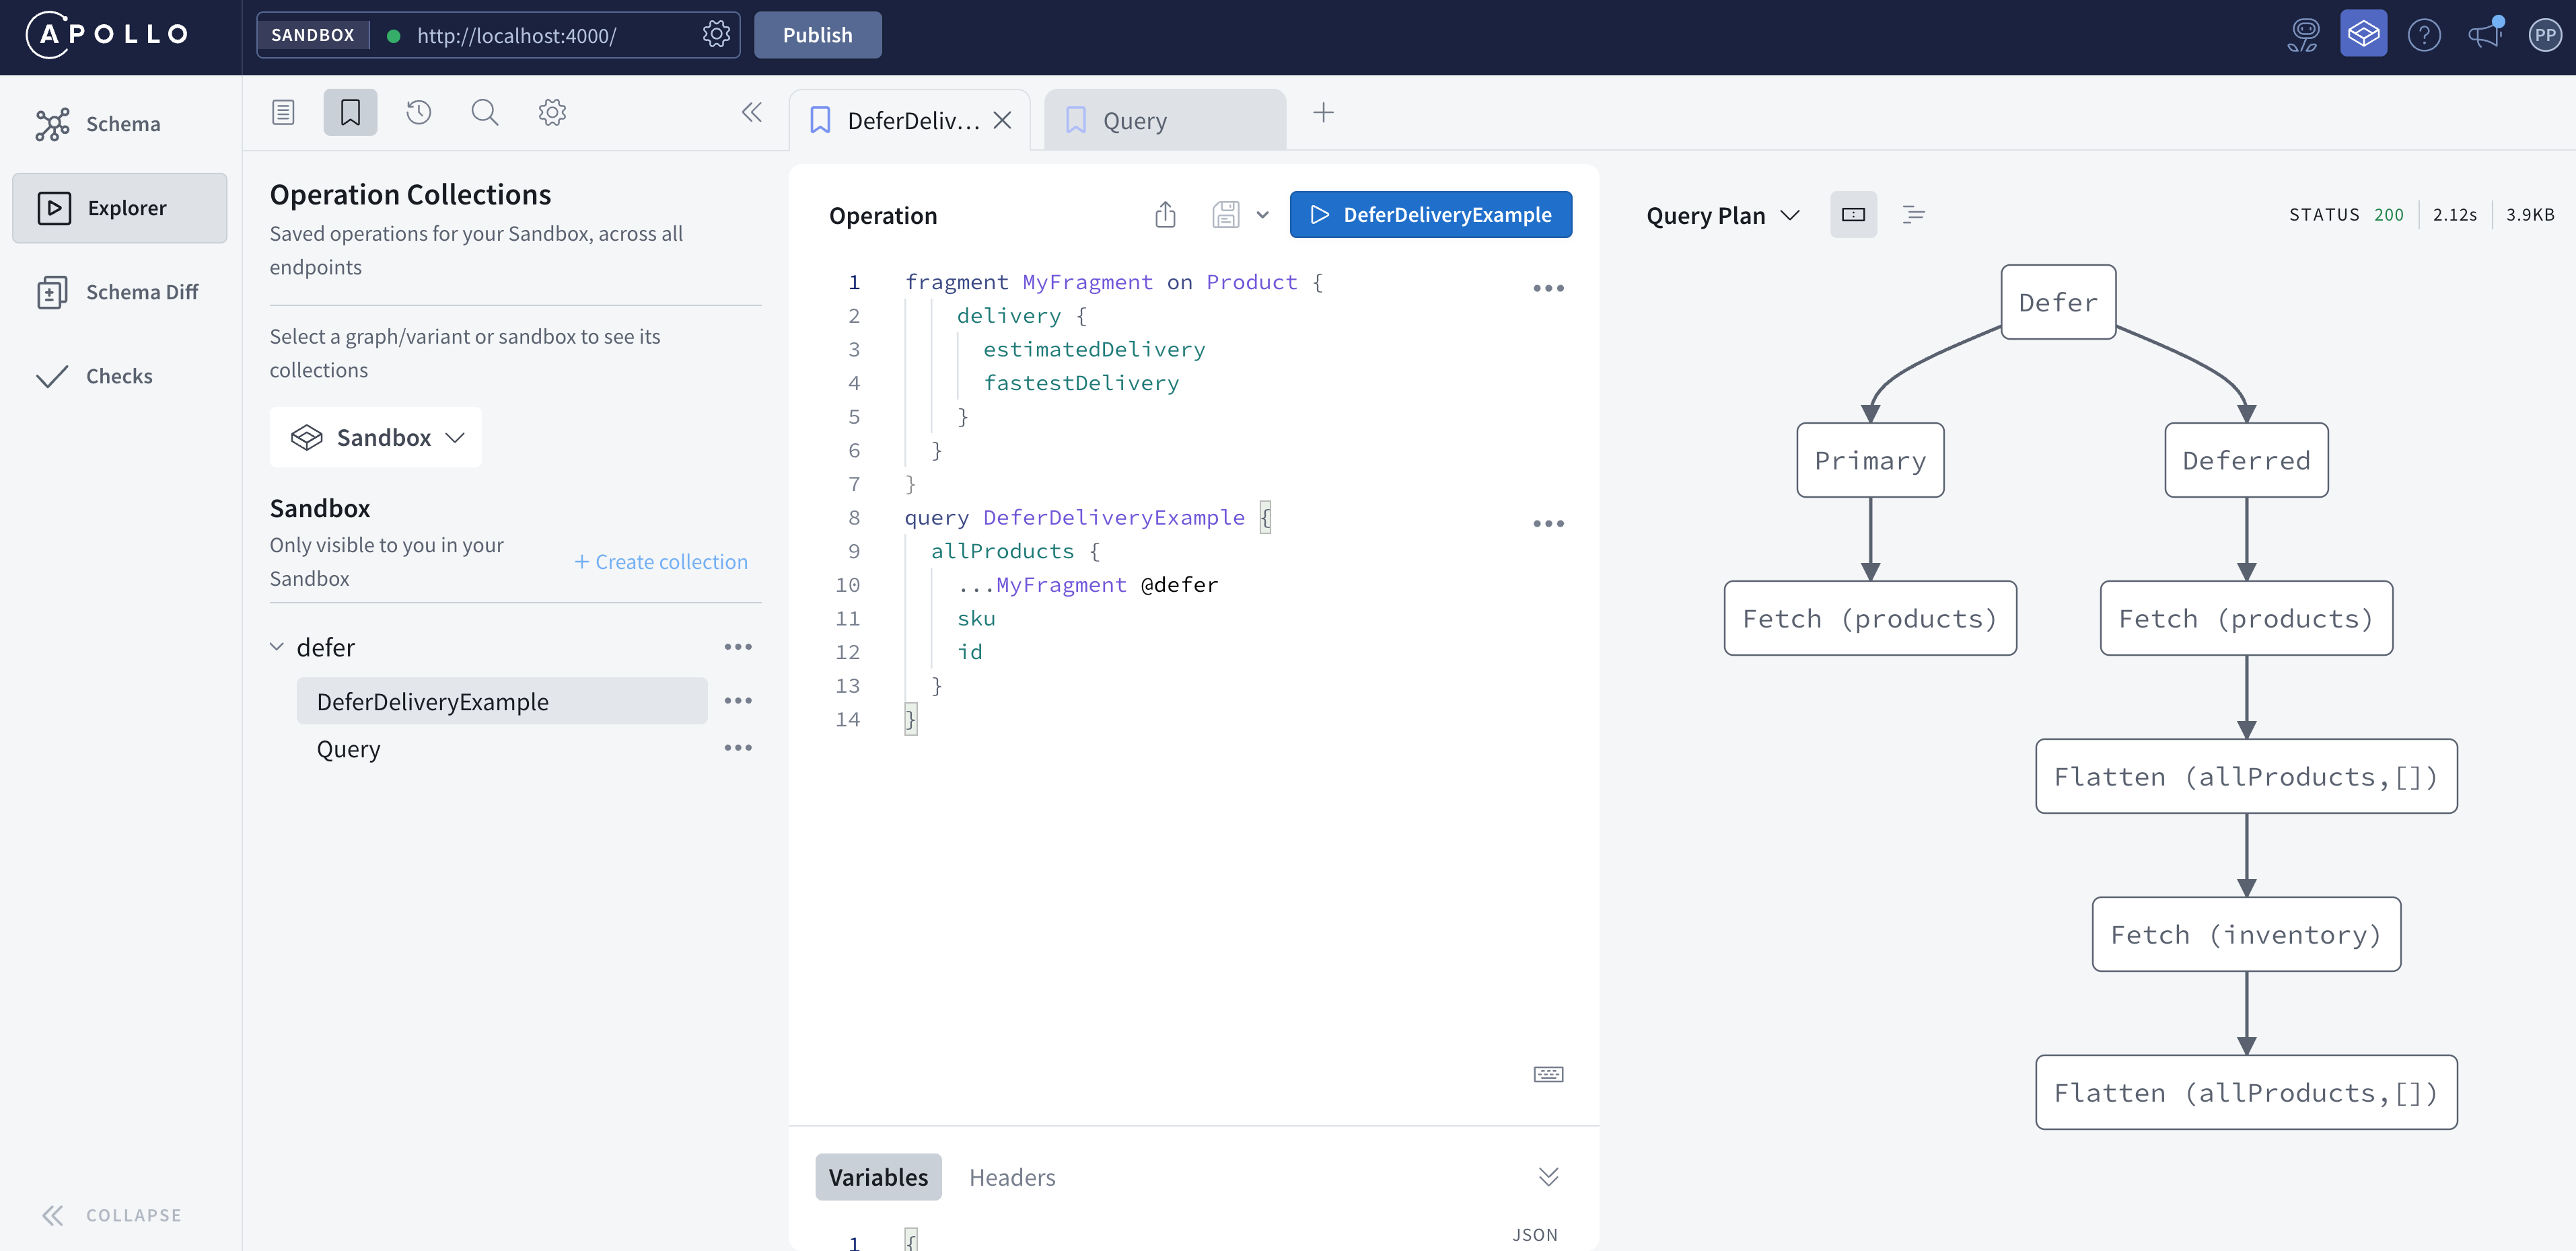Run the DeferDeliveryExample operation
Image resolution: width=2576 pixels, height=1251 pixels.
(1430, 215)
